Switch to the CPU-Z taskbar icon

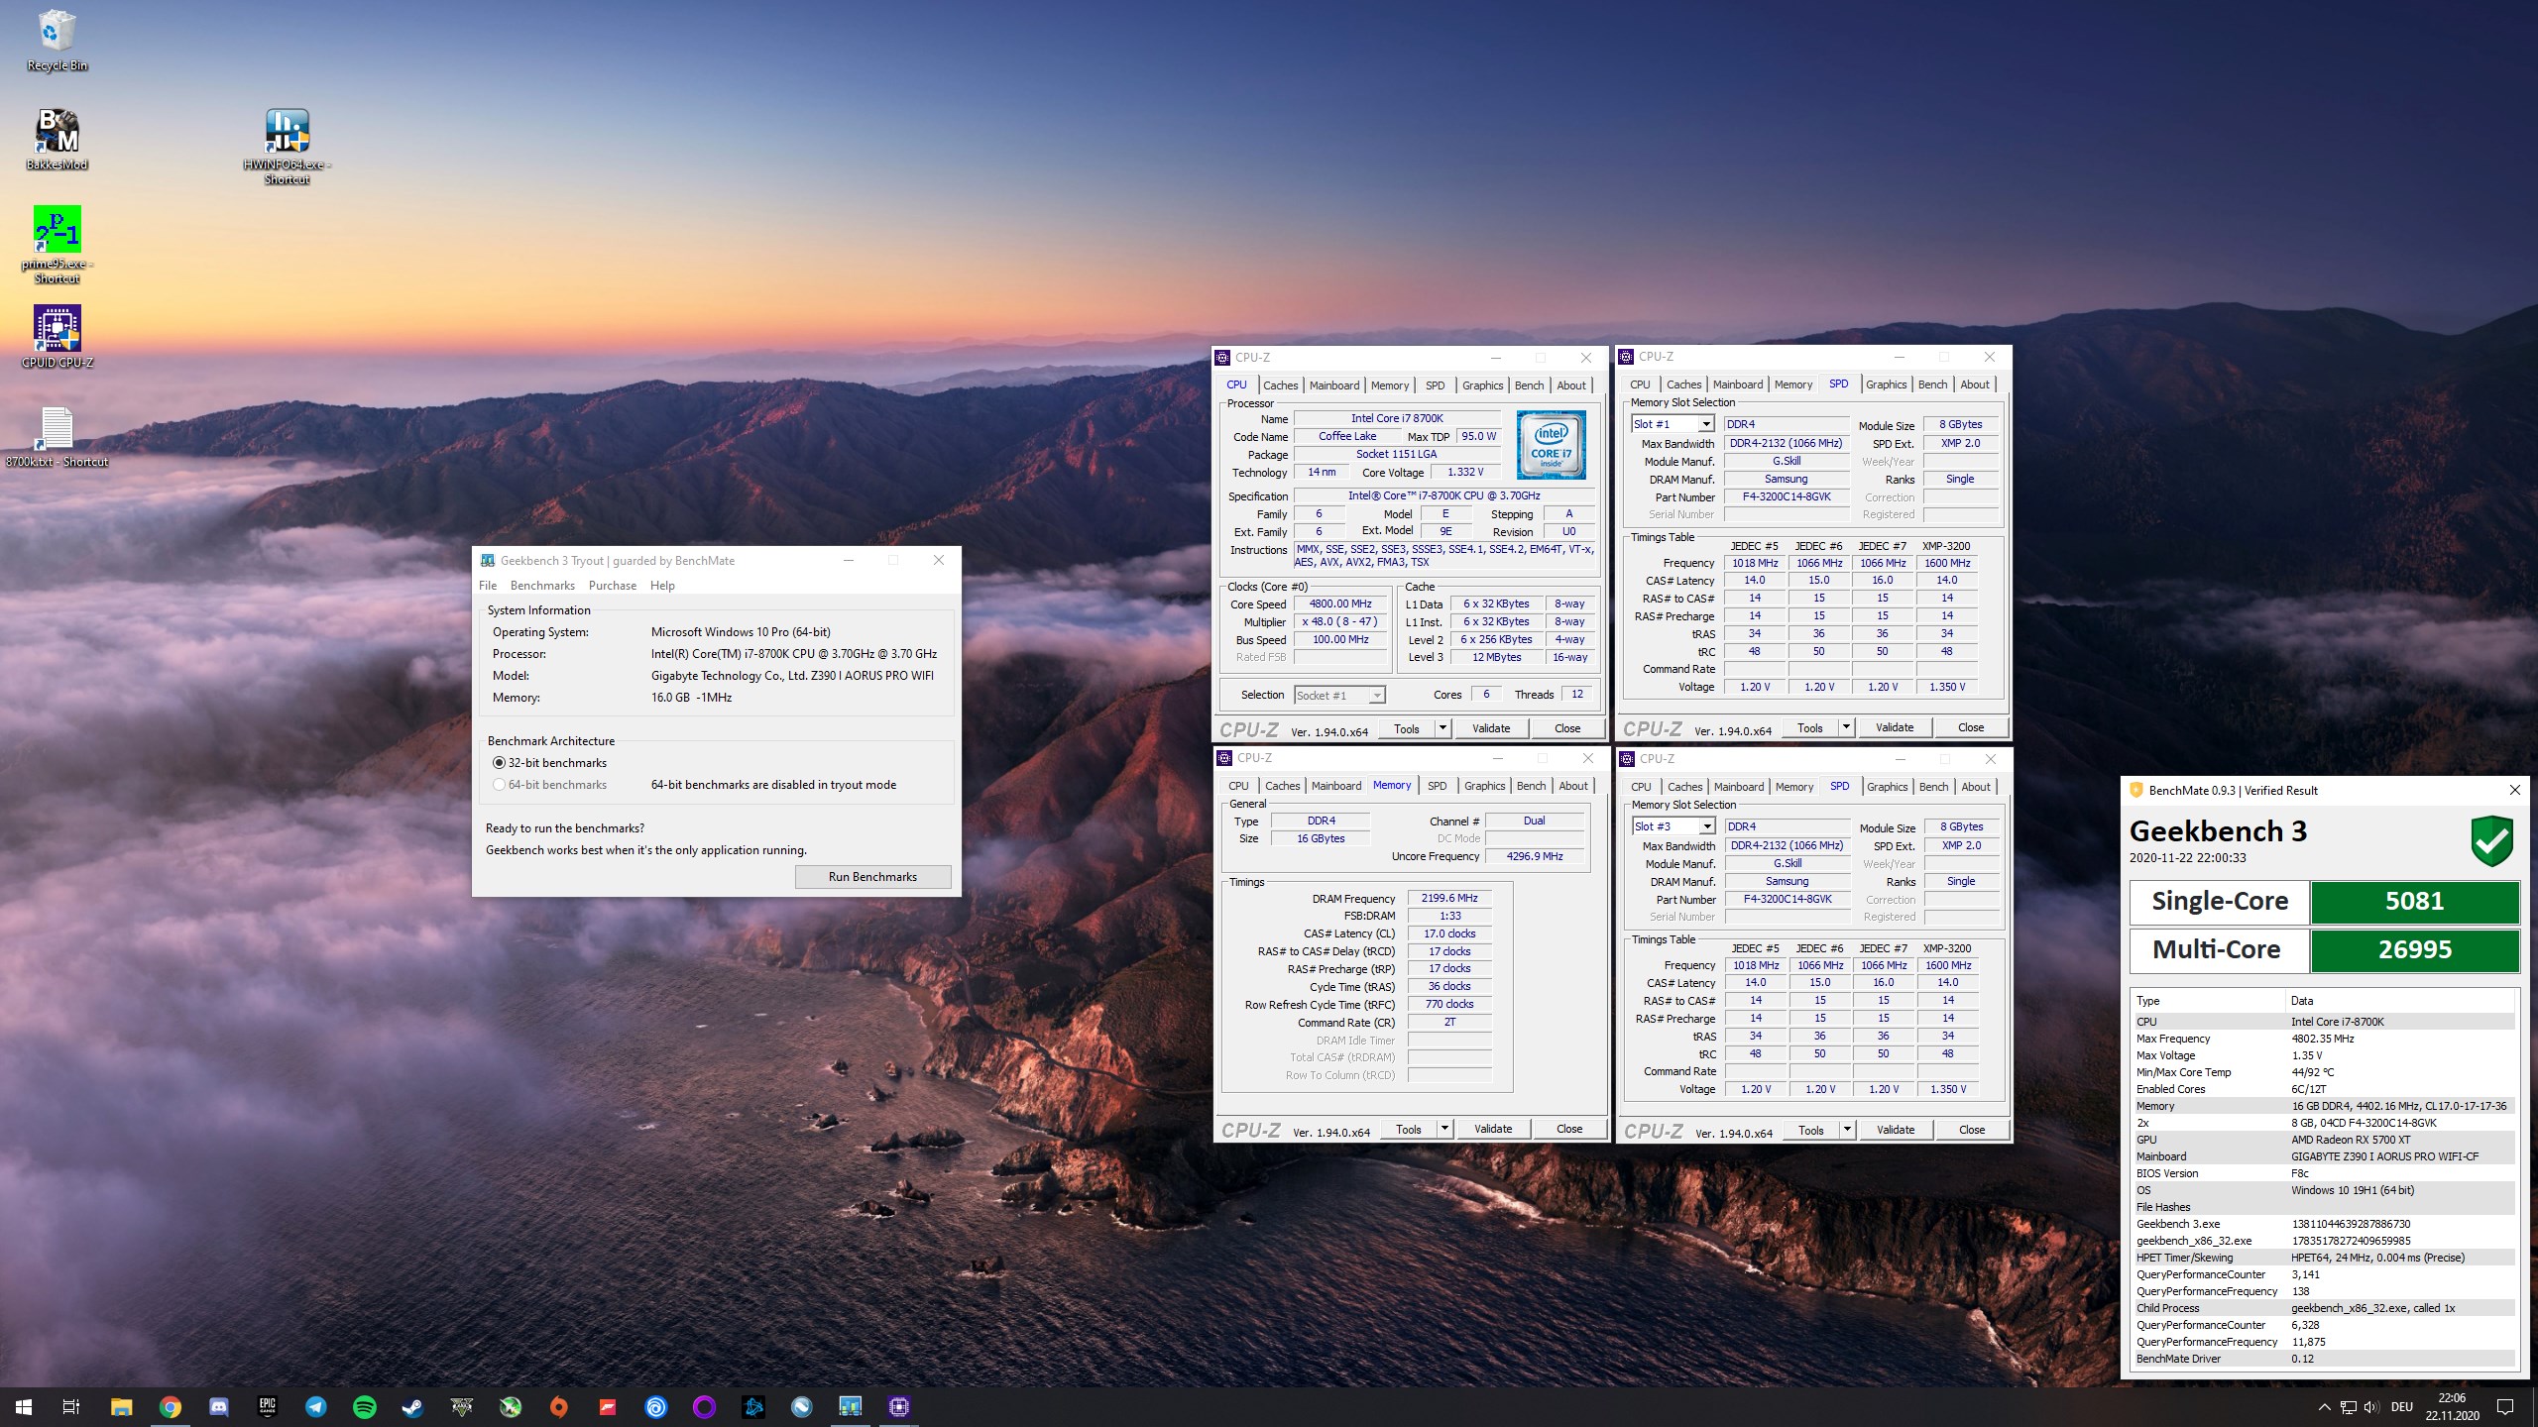point(899,1406)
